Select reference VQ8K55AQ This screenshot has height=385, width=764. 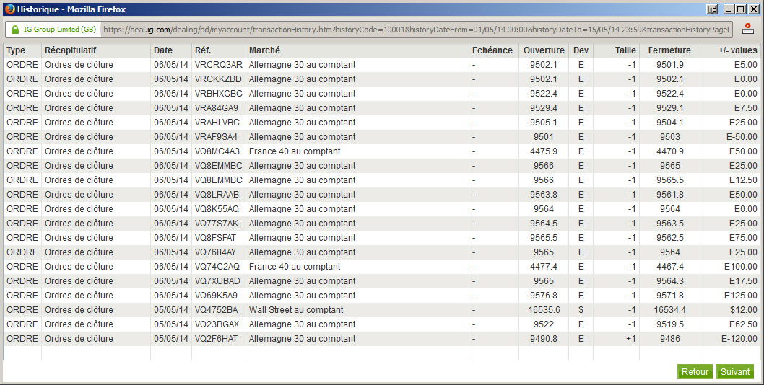tap(217, 209)
